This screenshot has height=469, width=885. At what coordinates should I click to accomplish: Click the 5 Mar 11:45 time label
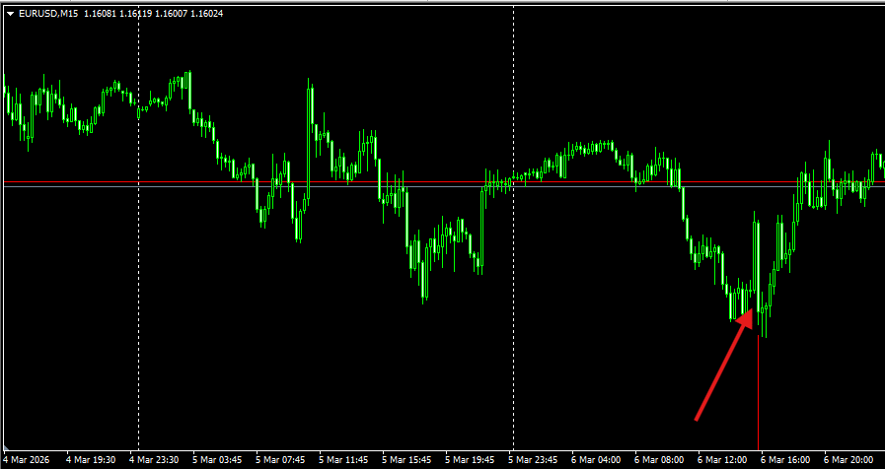point(343,460)
